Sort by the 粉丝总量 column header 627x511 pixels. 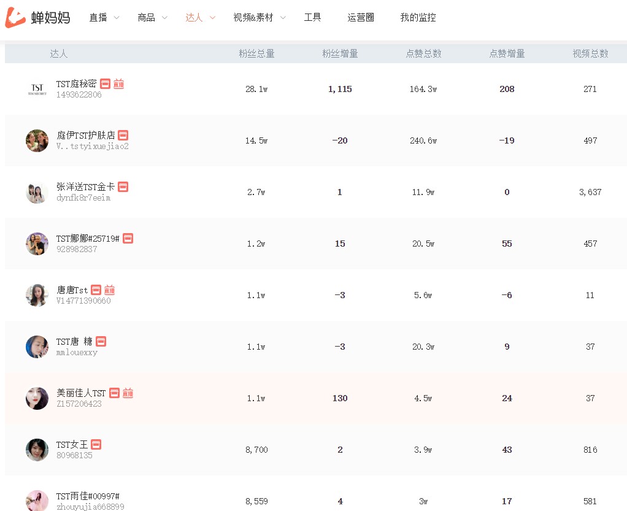[x=256, y=53]
